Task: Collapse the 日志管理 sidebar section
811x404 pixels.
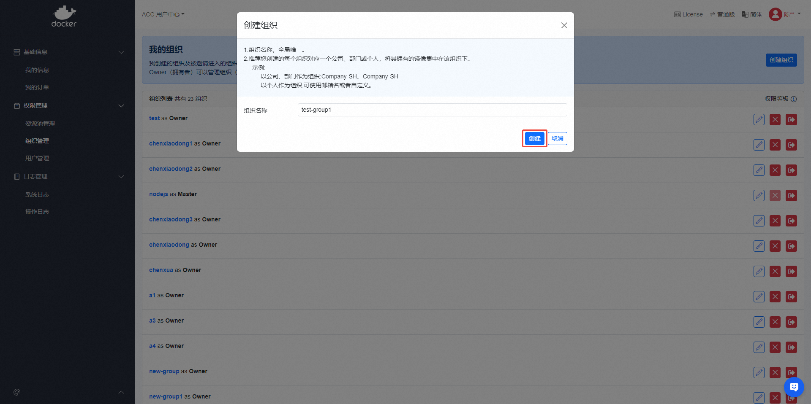Action: tap(121, 177)
